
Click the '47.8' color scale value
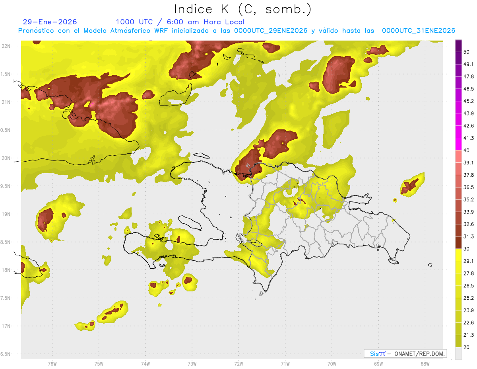coord(469,76)
